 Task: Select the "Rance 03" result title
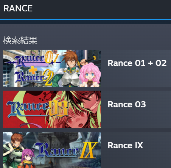pos(127,104)
